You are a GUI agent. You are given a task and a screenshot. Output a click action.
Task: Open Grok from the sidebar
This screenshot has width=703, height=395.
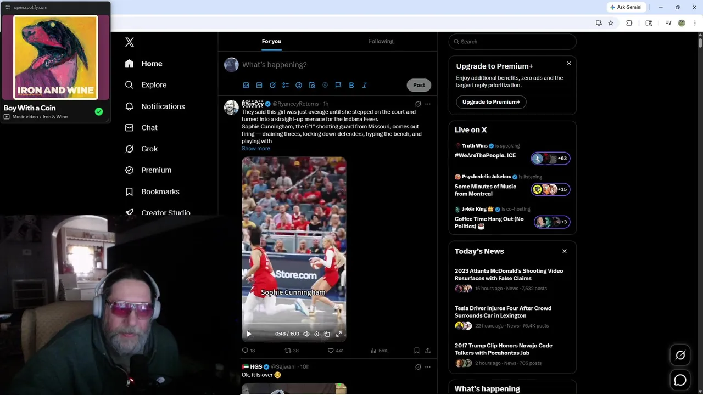pos(141,149)
